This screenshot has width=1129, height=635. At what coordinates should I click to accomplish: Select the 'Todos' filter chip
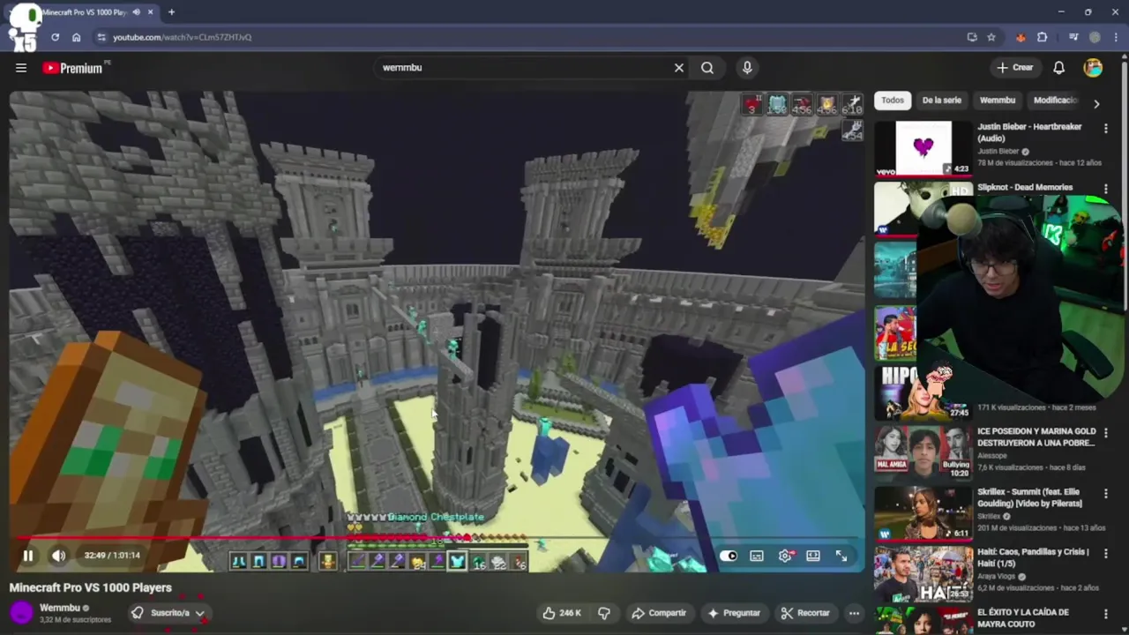[893, 101]
